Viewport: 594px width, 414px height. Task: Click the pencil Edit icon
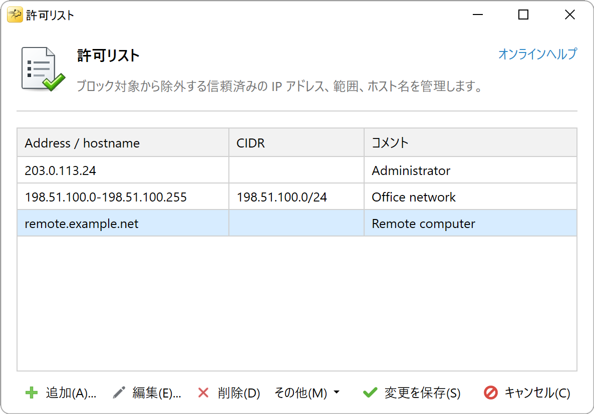tap(119, 392)
